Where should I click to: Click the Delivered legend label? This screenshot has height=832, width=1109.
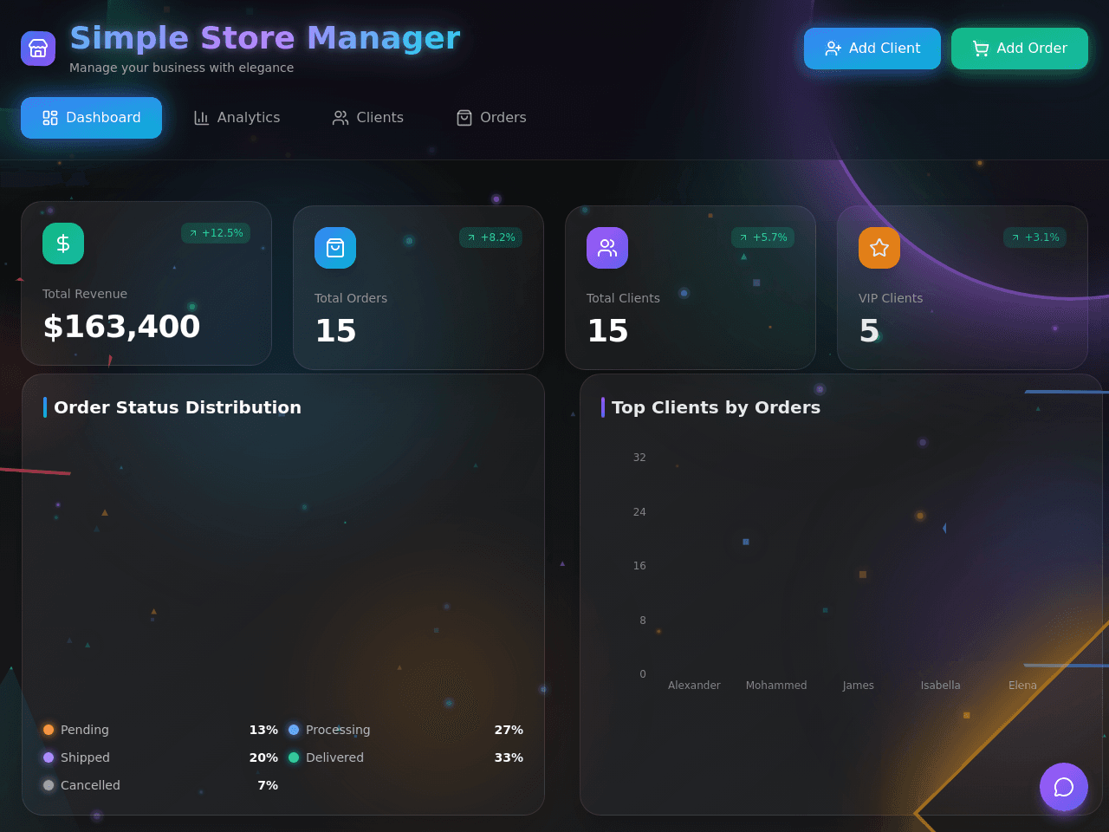click(334, 757)
